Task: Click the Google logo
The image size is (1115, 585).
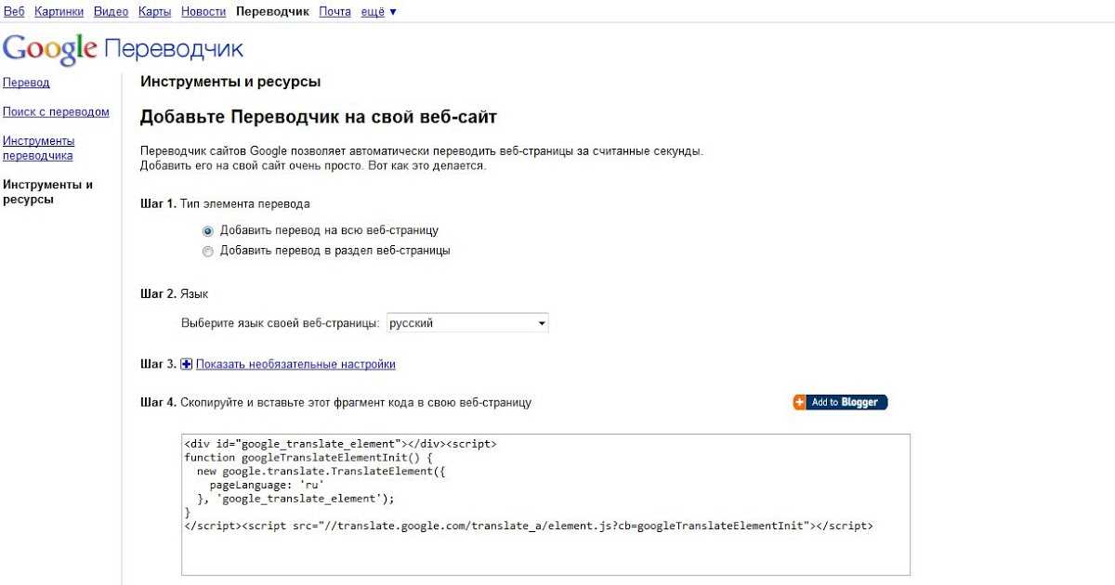Action: [x=50, y=49]
